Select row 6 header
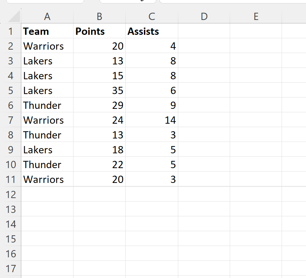Viewport: 306px width, 278px height. pyautogui.click(x=11, y=105)
